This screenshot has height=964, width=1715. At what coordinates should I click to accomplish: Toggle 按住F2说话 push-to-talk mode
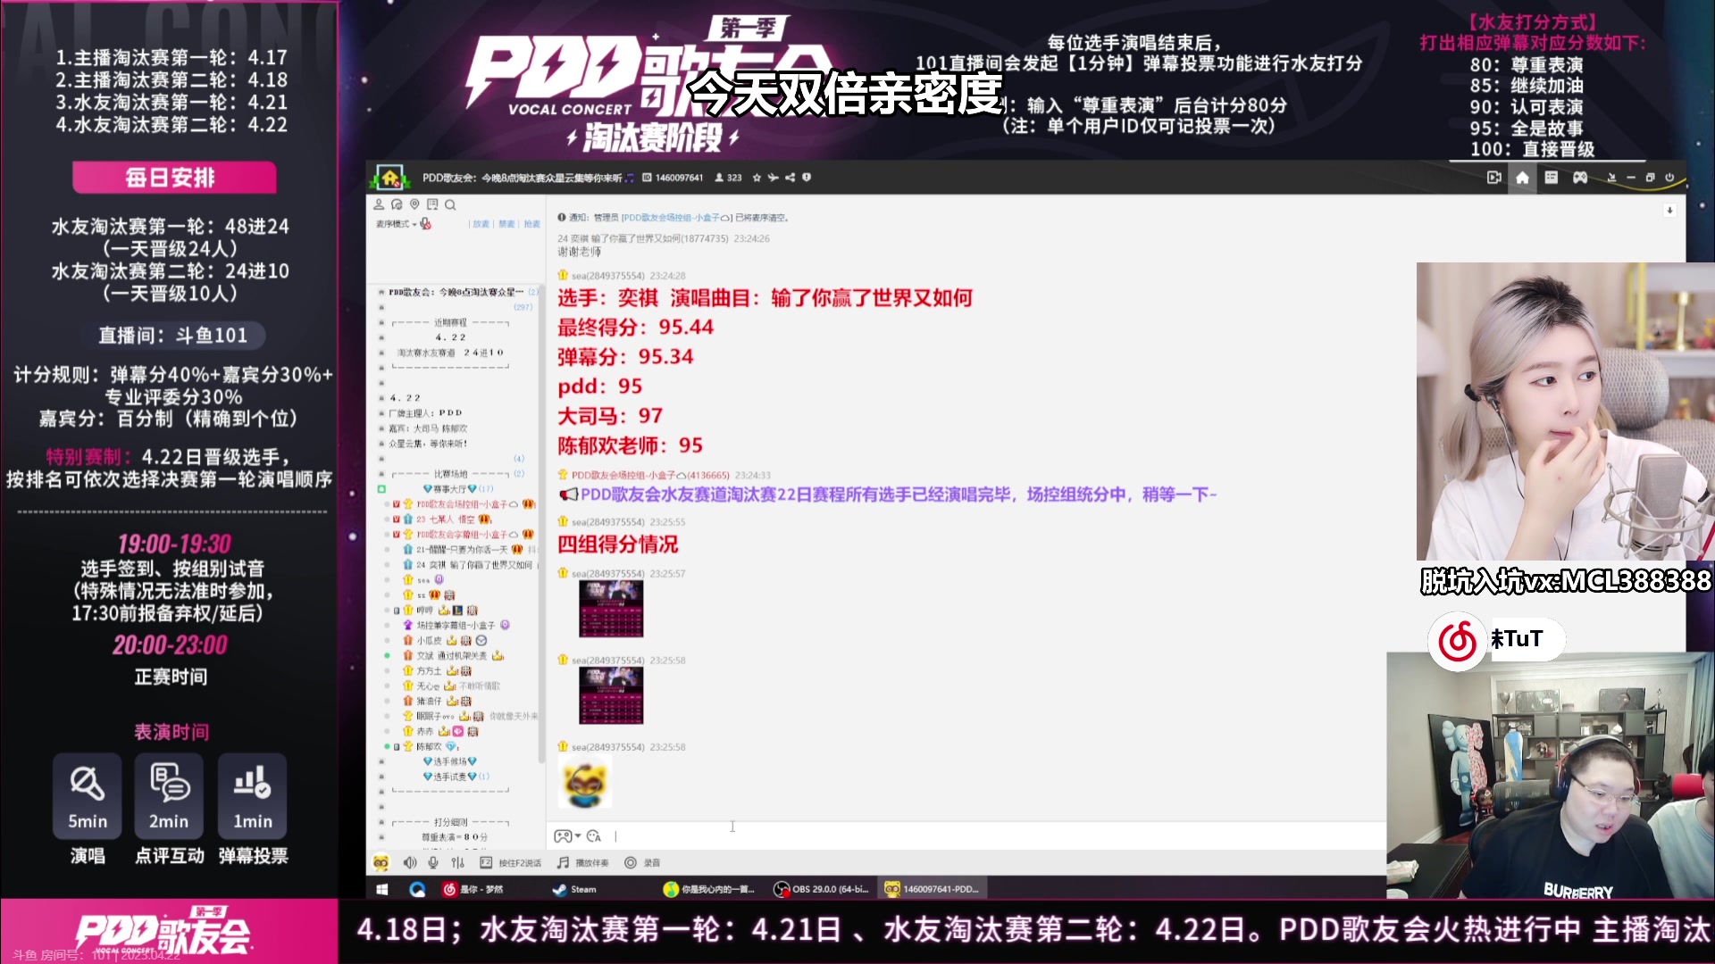click(x=511, y=862)
